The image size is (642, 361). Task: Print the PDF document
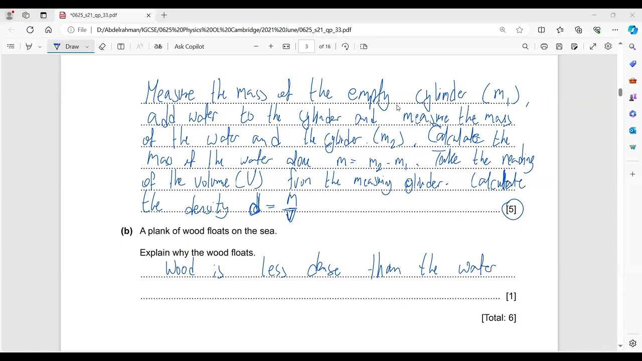click(544, 46)
